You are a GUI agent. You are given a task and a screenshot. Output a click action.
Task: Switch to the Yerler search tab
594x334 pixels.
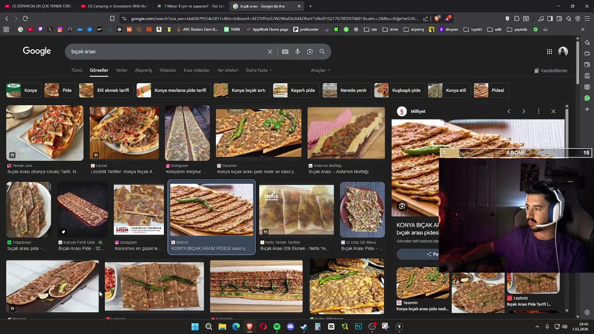(x=122, y=71)
